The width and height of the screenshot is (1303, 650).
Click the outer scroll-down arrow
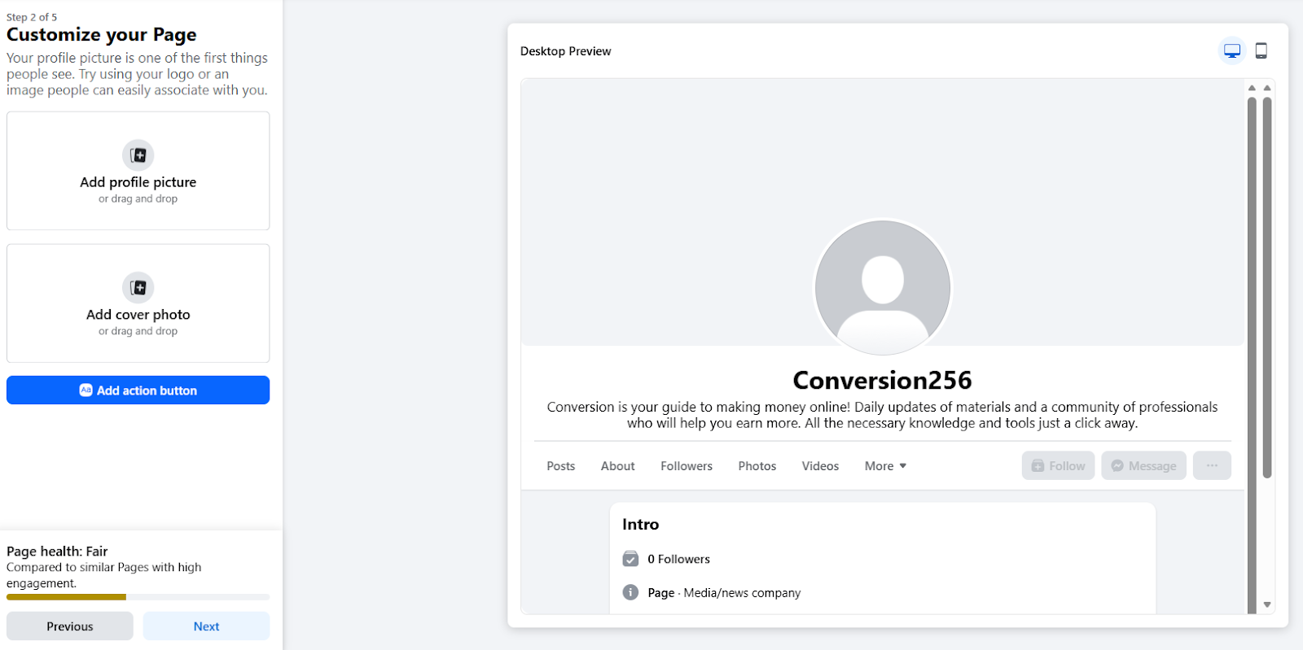point(1267,604)
